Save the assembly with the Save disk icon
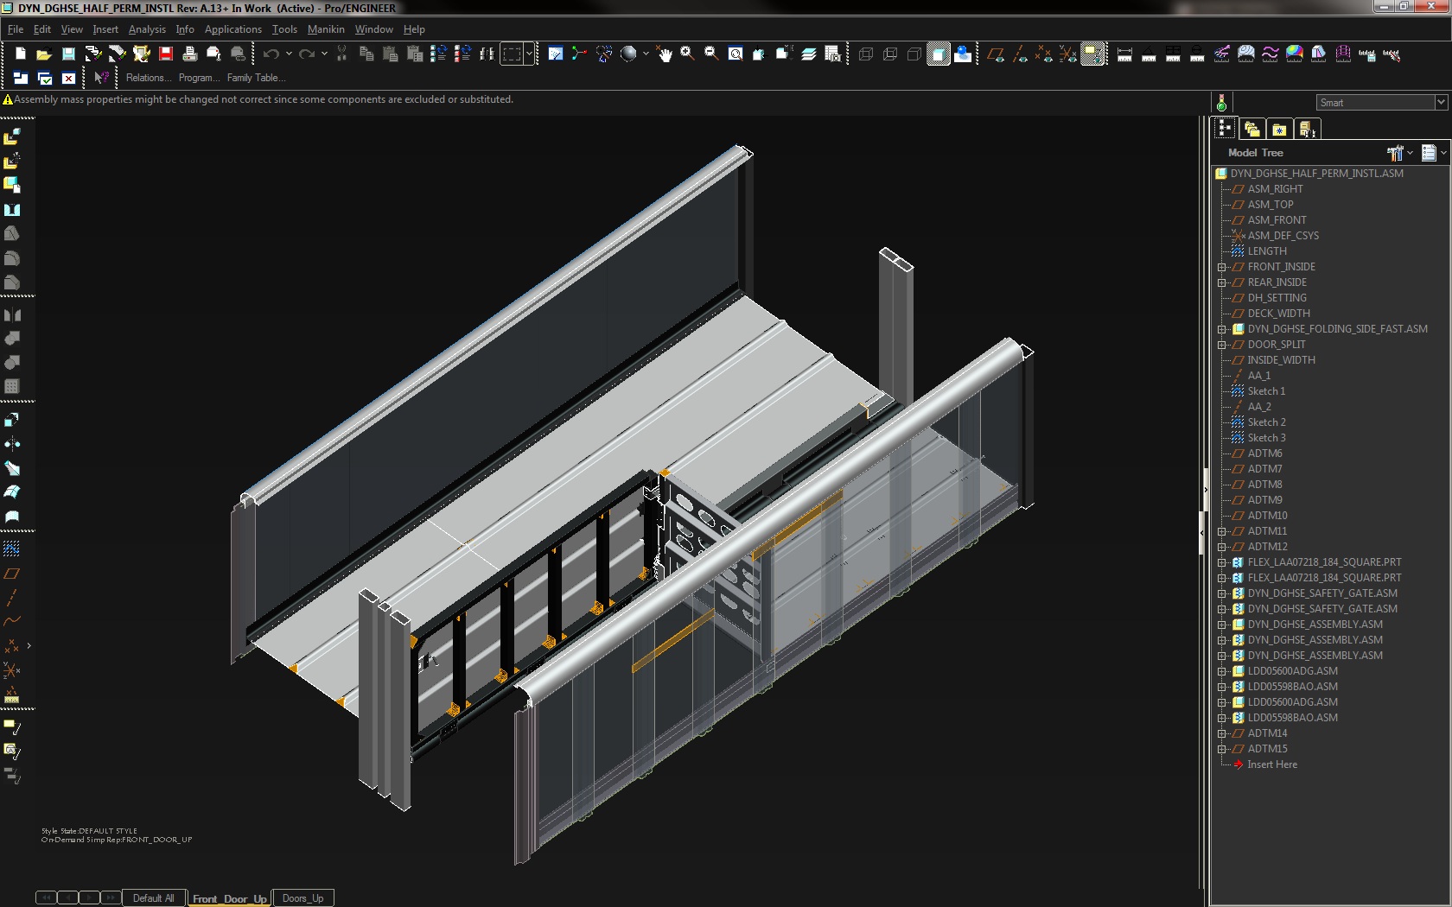Viewport: 1452px width, 907px height. (68, 54)
